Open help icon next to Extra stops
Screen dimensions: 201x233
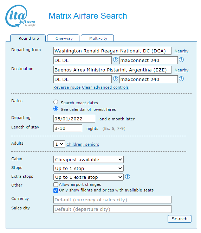pyautogui.click(x=128, y=177)
